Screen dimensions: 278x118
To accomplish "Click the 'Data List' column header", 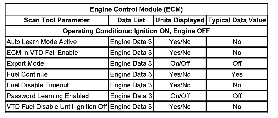I will coord(131,20).
